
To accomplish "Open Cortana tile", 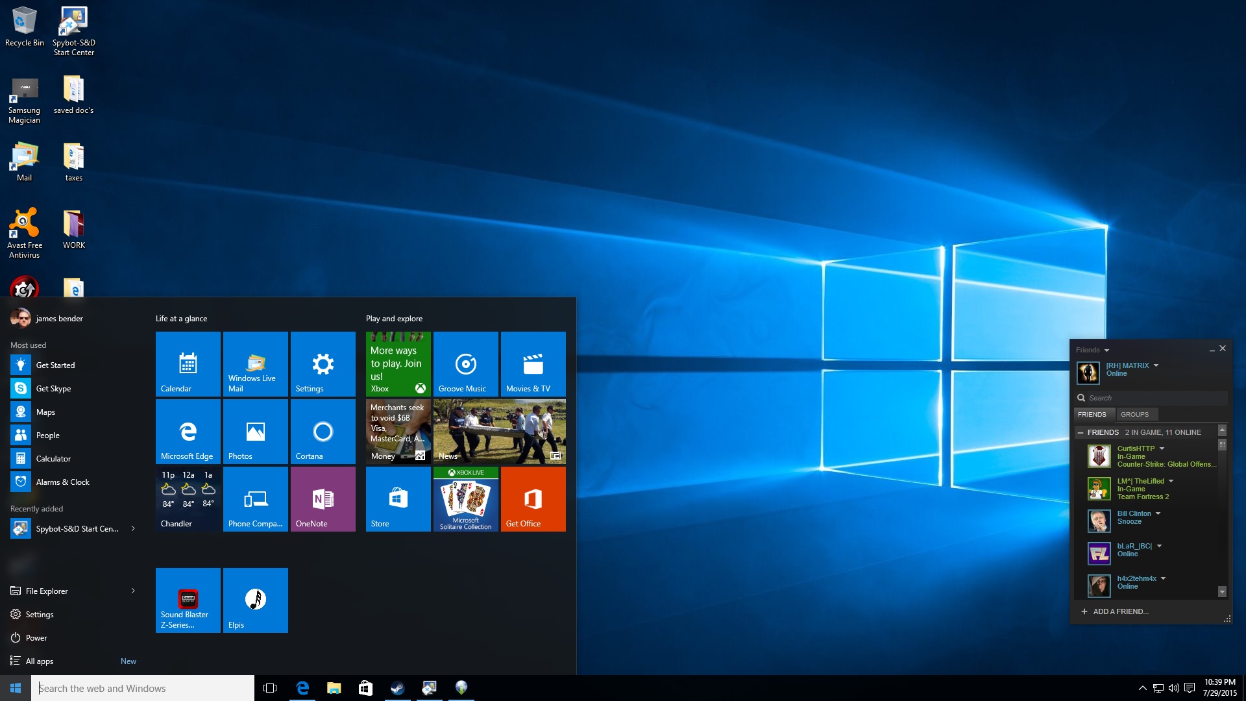I will [323, 431].
